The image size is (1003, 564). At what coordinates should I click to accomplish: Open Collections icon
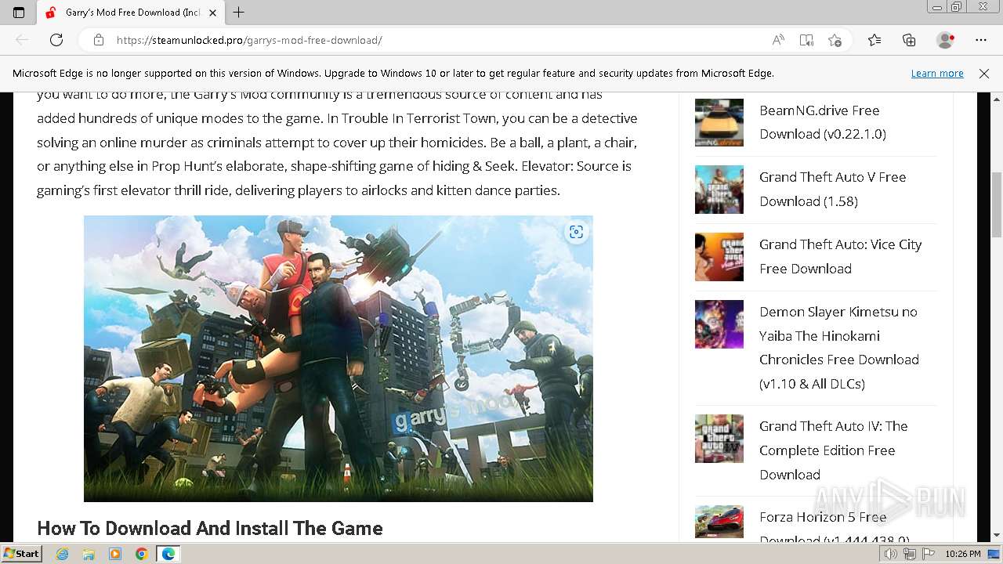click(909, 40)
